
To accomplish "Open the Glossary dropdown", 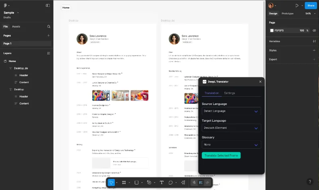I will pyautogui.click(x=231, y=145).
